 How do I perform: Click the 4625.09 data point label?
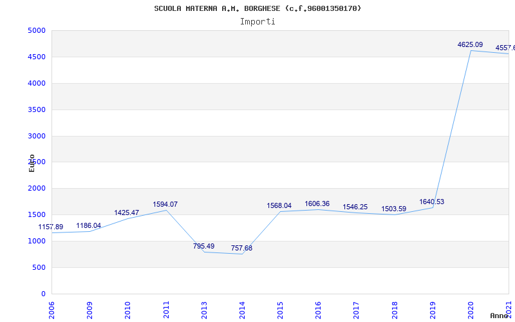(470, 44)
